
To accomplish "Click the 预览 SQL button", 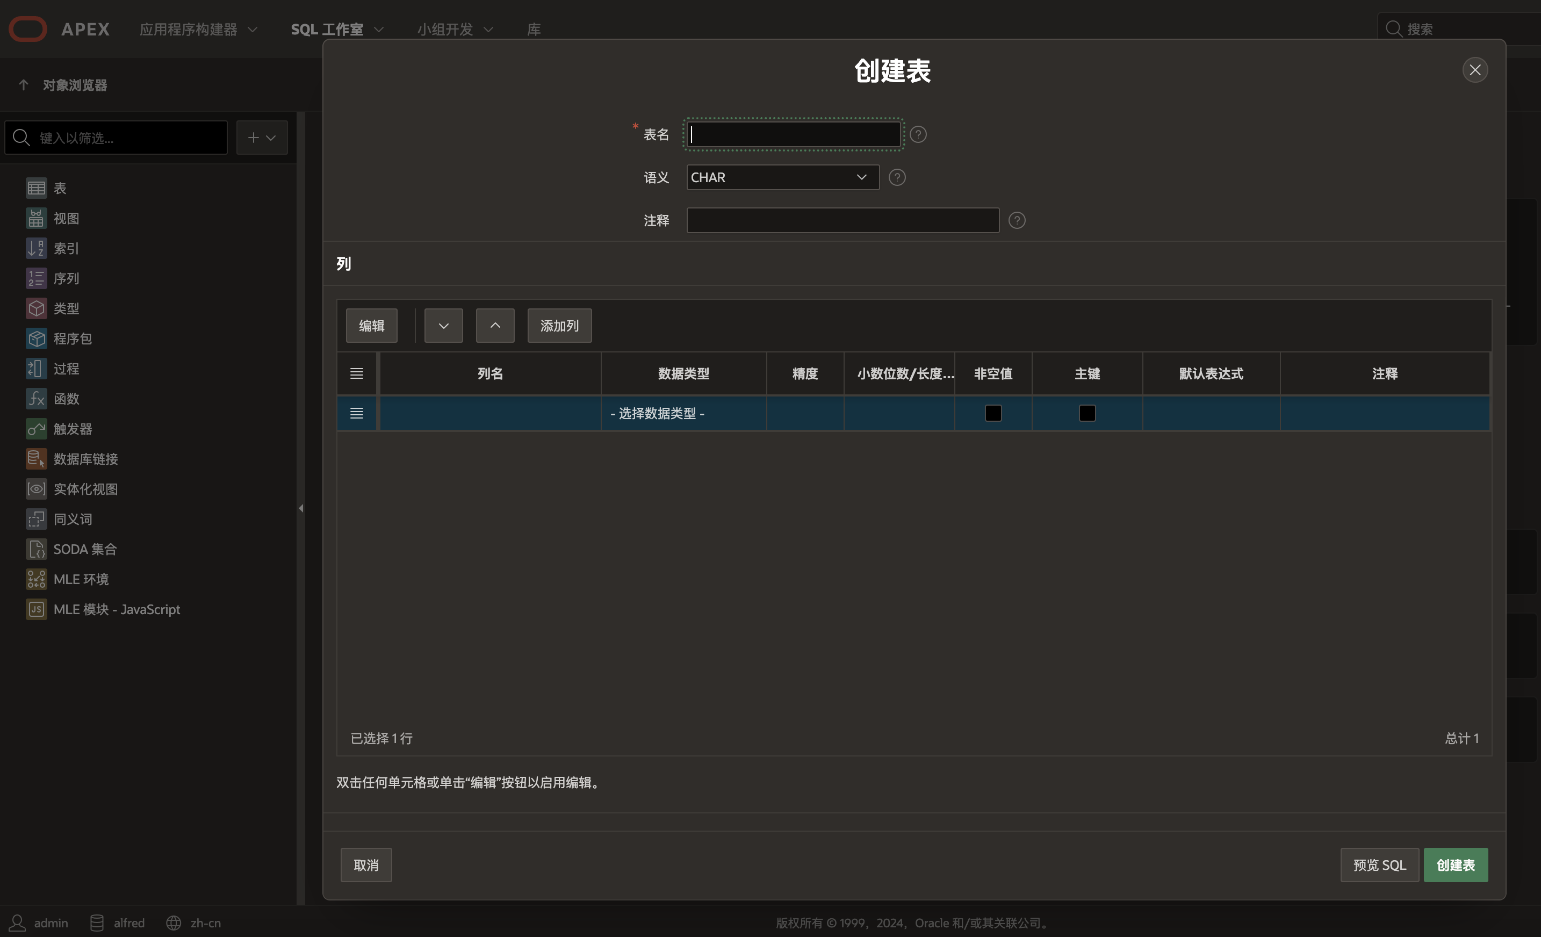I will tap(1379, 865).
